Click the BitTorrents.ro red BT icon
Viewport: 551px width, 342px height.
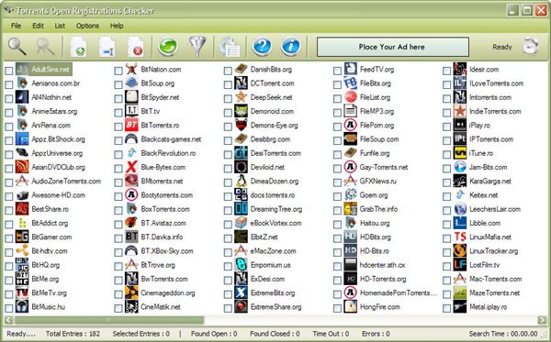[131, 126]
